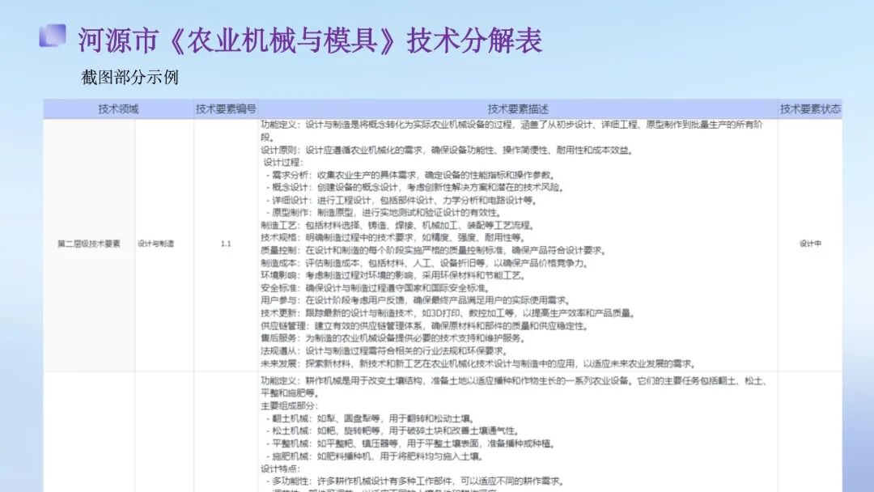Viewport: 874px width, 492px height.
Task: Select the 技术要素状态 column header
Action: [x=810, y=109]
